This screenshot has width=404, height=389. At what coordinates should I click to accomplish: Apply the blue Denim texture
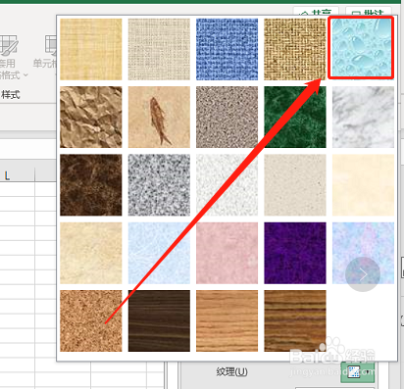tap(227, 49)
